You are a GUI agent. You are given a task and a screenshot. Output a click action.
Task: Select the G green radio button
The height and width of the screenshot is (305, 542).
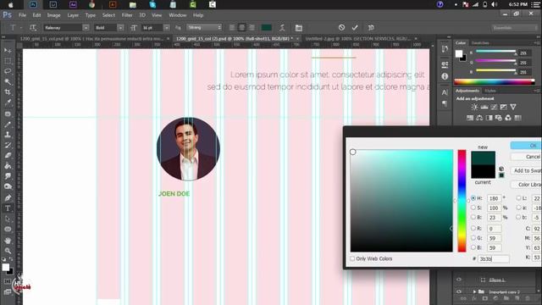coord(473,238)
